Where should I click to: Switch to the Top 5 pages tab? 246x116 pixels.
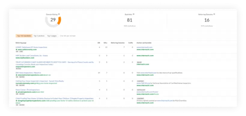click(x=52, y=36)
